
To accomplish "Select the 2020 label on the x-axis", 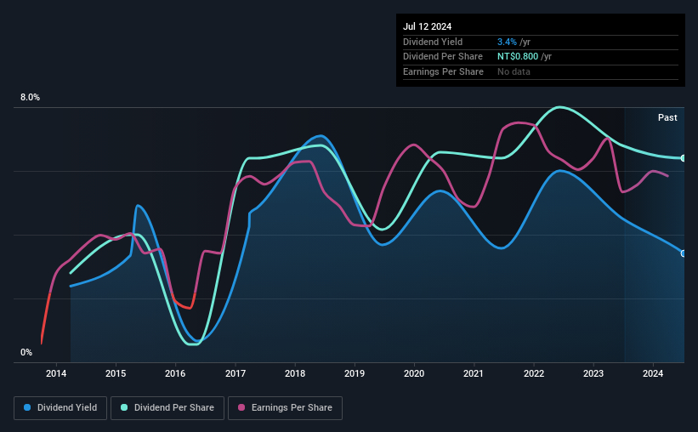I will 414,373.
